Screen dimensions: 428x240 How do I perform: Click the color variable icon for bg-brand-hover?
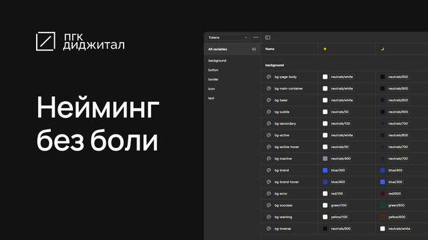(x=269, y=182)
